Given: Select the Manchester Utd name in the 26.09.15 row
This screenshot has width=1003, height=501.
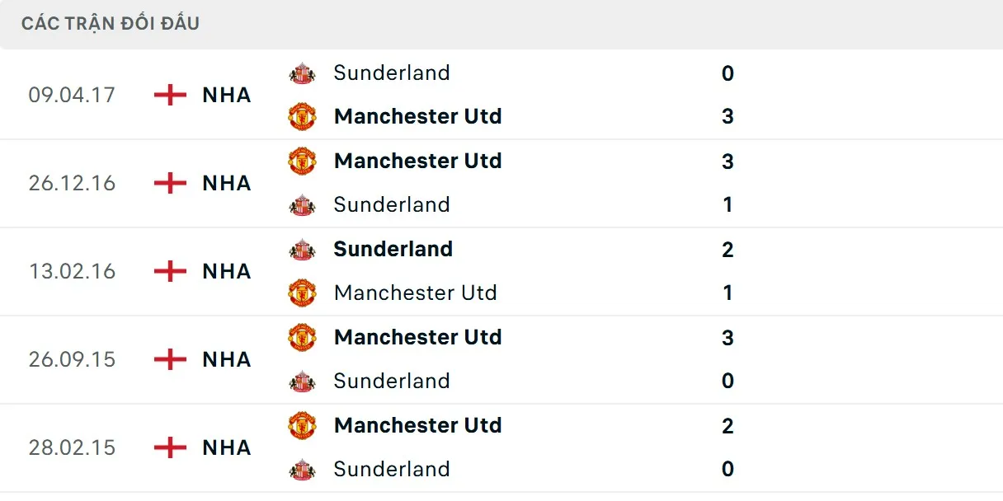Looking at the screenshot, I should pyautogui.click(x=417, y=337).
